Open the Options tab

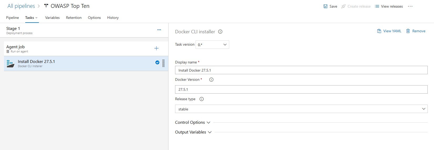94,18
